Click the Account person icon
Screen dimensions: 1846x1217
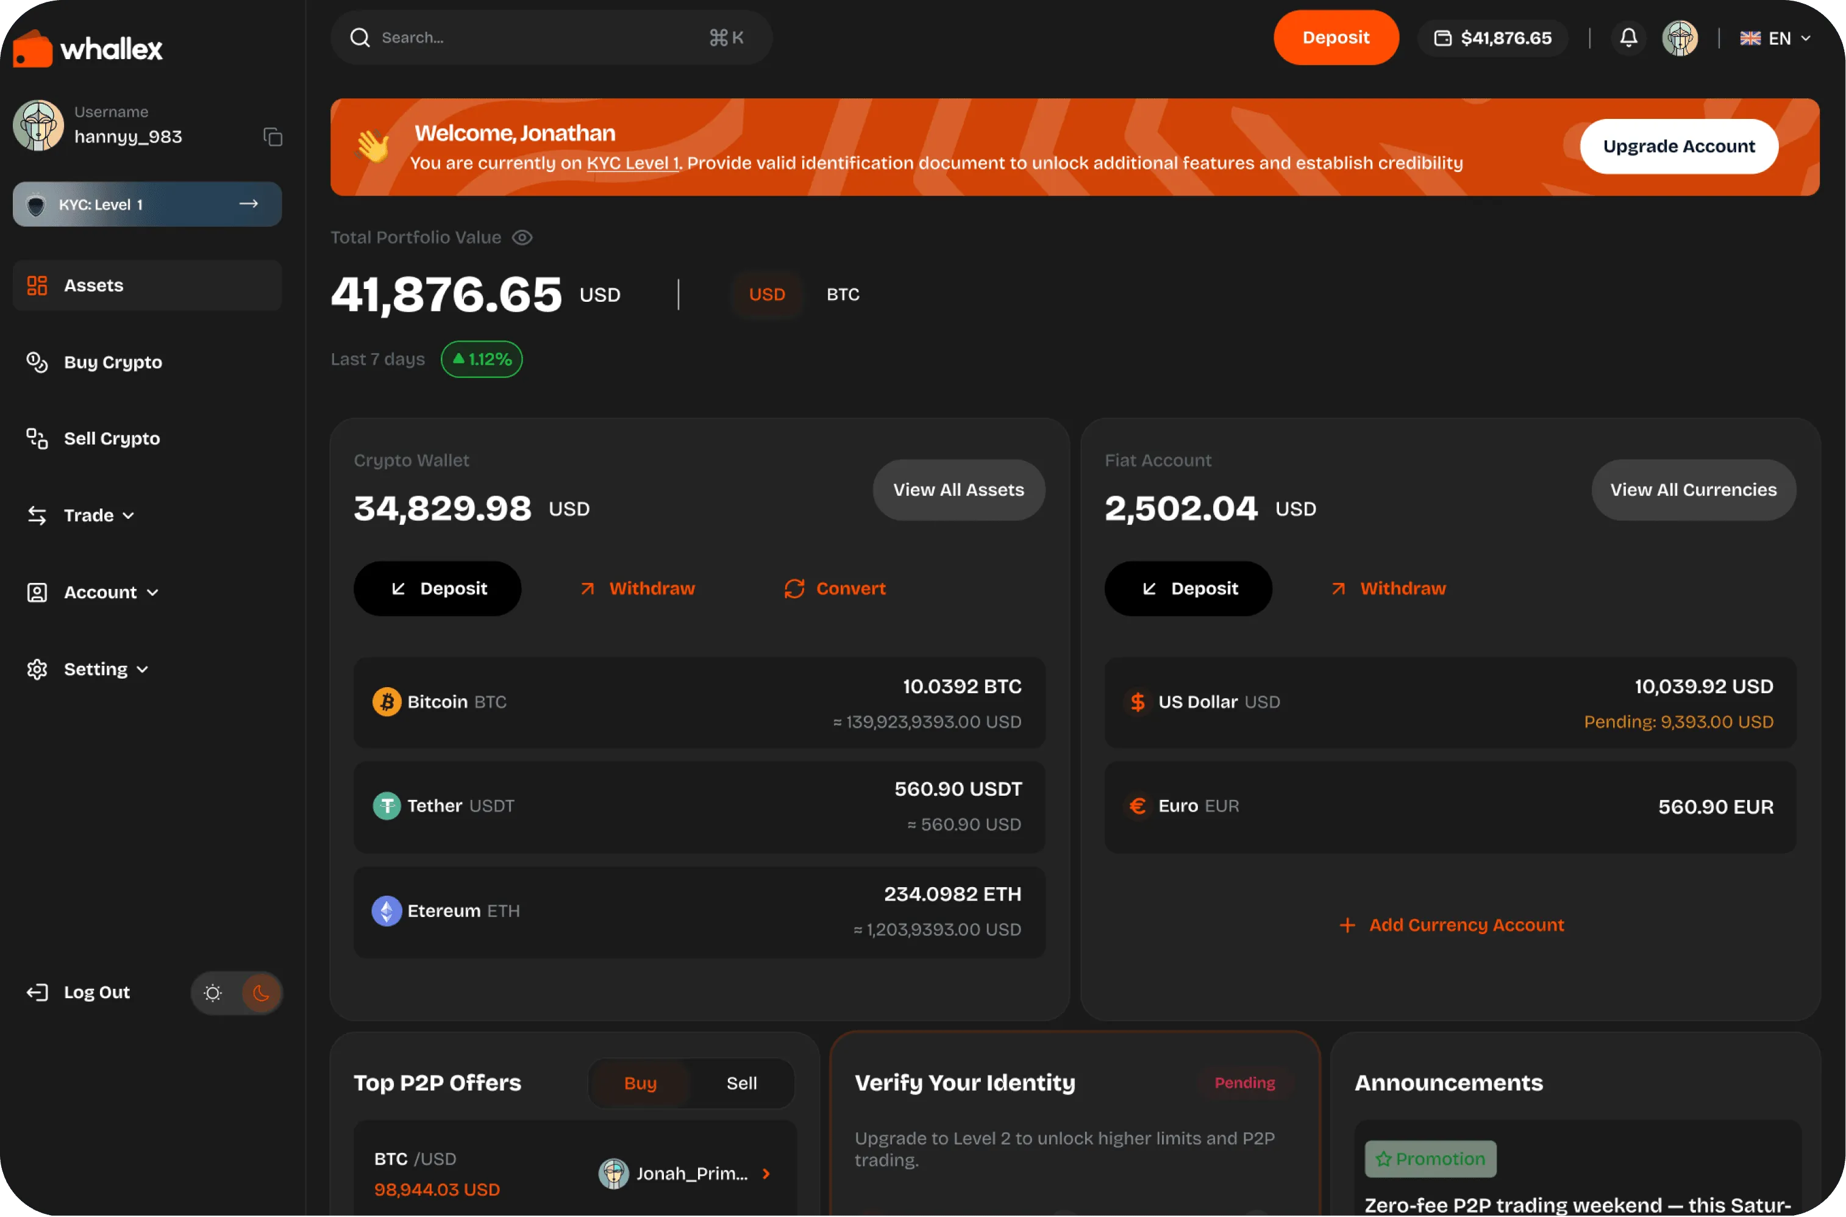click(x=37, y=592)
